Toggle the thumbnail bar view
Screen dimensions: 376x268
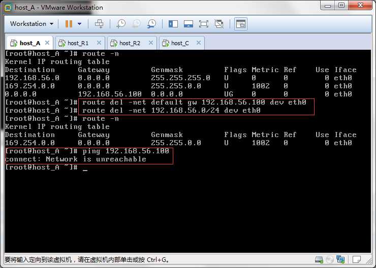tap(189, 24)
